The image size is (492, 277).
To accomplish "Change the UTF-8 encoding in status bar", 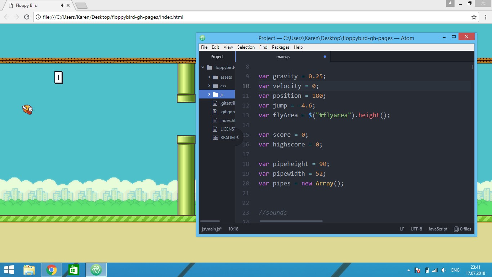I will pyautogui.click(x=416, y=229).
